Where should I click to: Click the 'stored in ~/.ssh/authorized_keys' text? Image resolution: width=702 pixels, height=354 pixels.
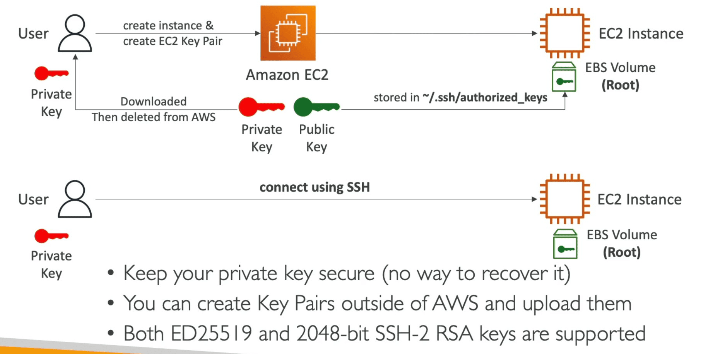click(x=460, y=97)
